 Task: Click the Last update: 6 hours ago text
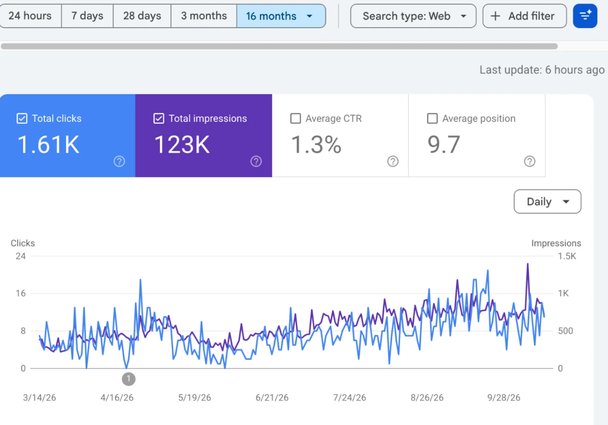coord(542,70)
